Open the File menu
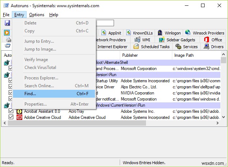This screenshot has width=228, height=167. pyautogui.click(x=6, y=15)
